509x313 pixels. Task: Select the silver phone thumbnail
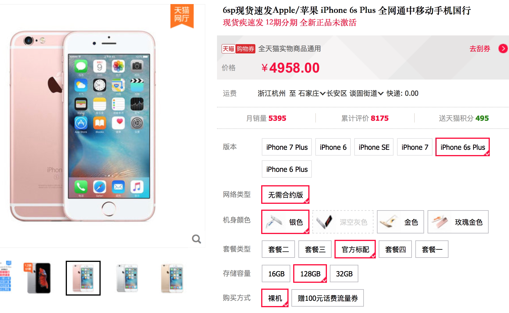coord(127,278)
